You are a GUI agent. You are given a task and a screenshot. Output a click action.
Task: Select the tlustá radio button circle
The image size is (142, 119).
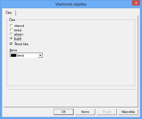point(11,39)
